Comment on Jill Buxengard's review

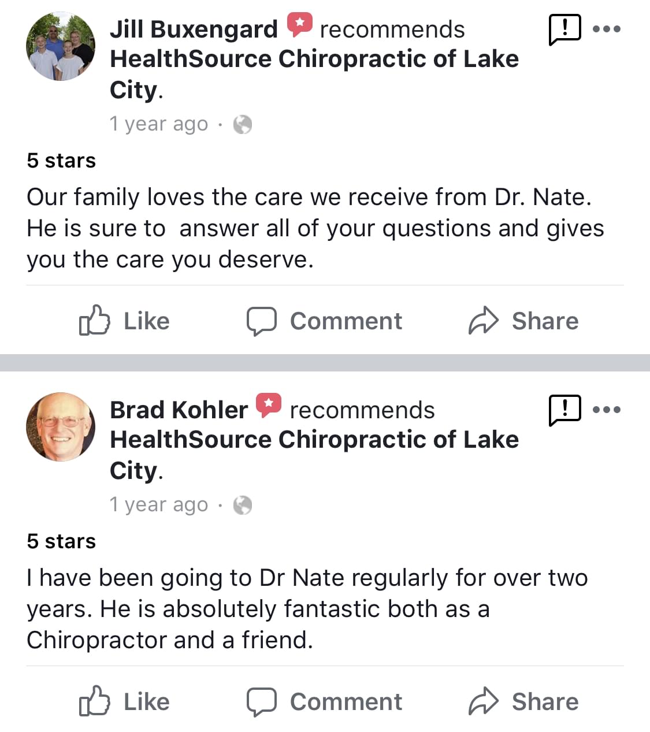[x=324, y=321]
